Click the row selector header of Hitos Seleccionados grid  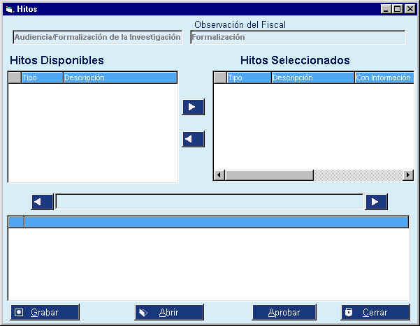tap(220, 77)
